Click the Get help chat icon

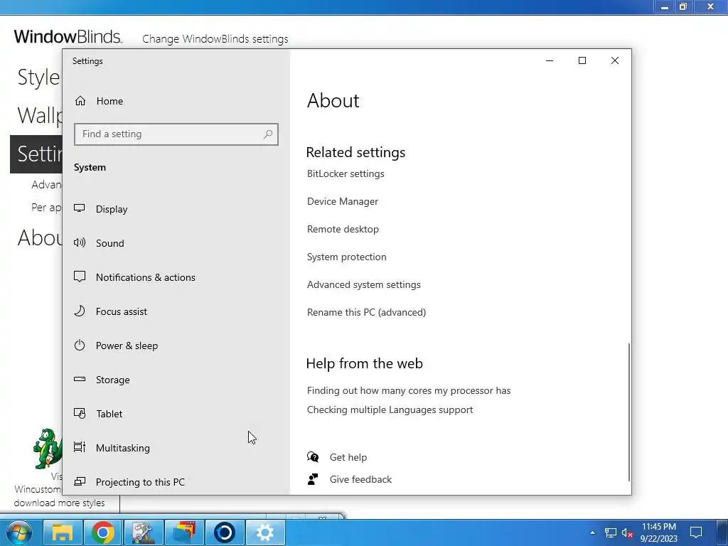coord(313,457)
